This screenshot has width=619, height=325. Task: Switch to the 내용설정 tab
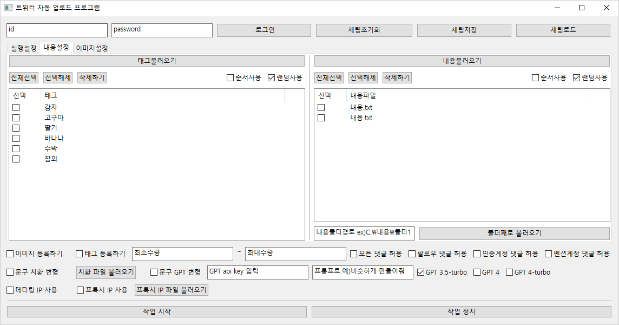click(x=56, y=48)
